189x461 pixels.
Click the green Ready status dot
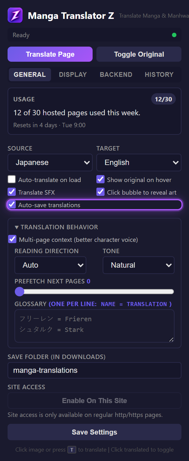174,35
